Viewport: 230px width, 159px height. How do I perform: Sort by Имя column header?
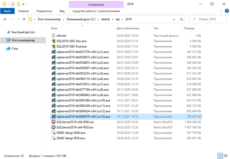(83, 28)
